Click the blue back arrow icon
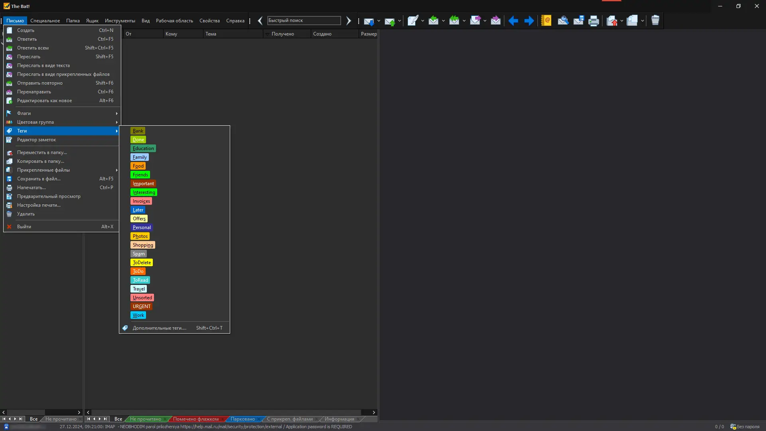The image size is (766, 431). click(x=513, y=21)
